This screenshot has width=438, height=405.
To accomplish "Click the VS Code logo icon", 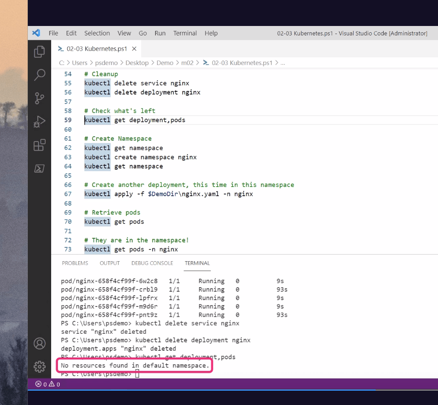I will [x=36, y=33].
